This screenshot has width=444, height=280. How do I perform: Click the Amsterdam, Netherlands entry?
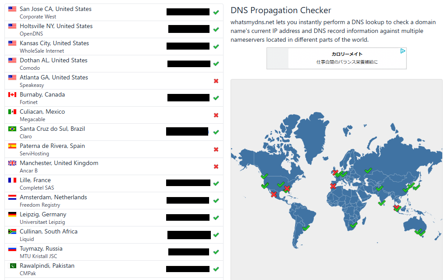tap(114, 201)
